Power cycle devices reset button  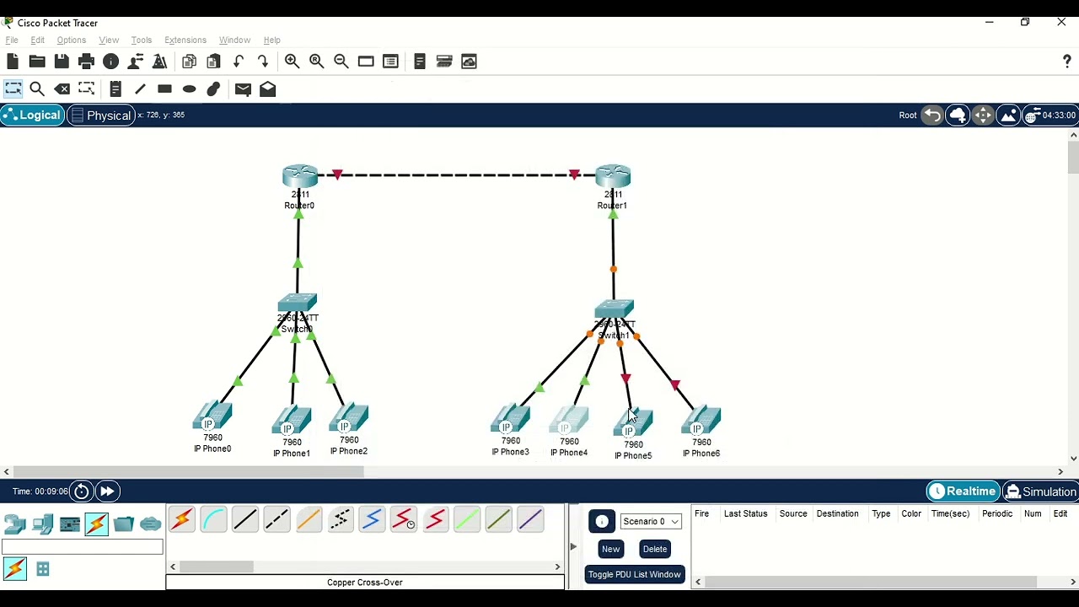pos(82,492)
